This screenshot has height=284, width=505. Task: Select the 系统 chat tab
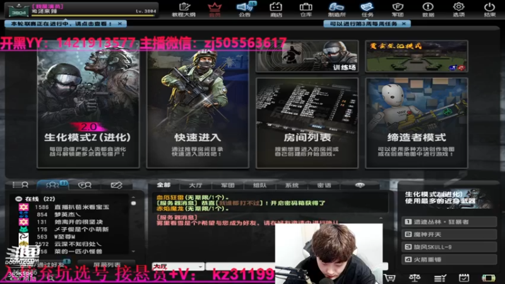click(x=292, y=185)
